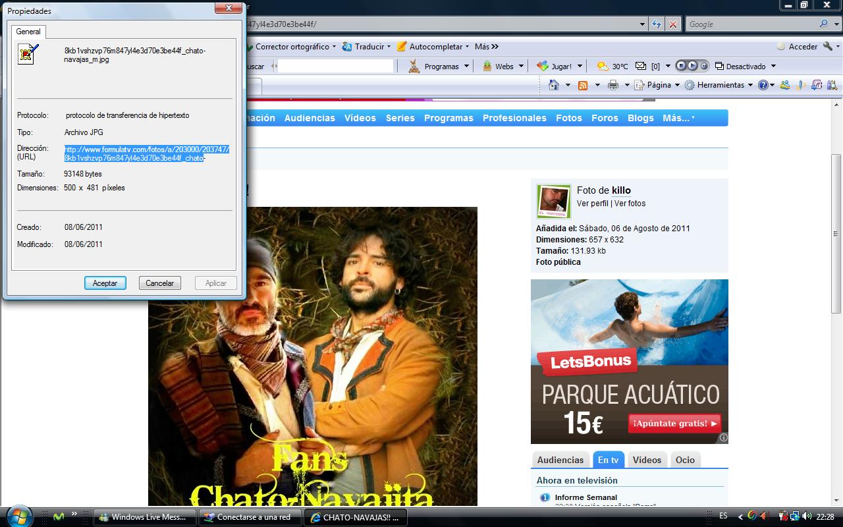The width and height of the screenshot is (843, 527).
Task: Select the Vídeos item in site navigation
Action: pyautogui.click(x=360, y=118)
